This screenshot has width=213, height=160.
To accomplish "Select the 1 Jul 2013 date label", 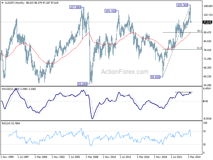I will point(125,157).
